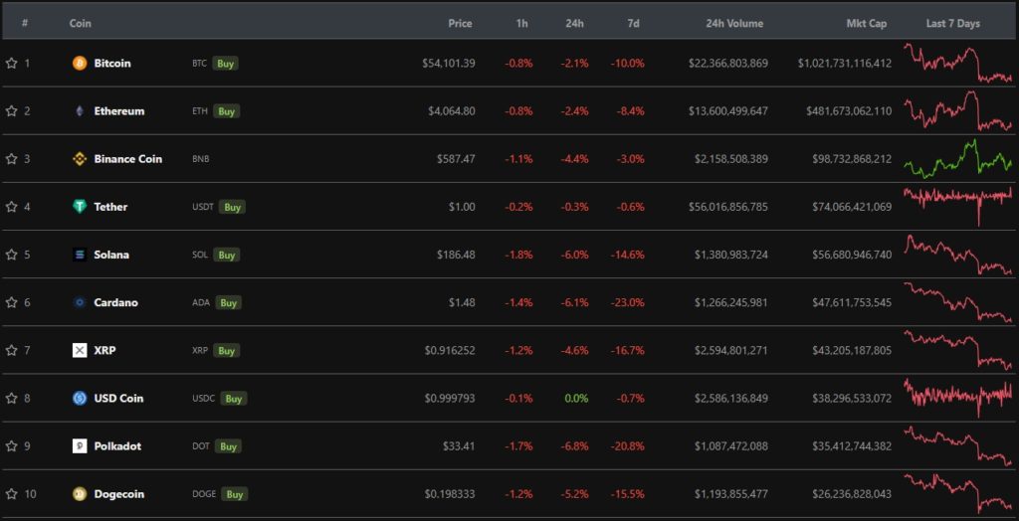The width and height of the screenshot is (1019, 521).
Task: Click the Tether logo icon
Action: (x=80, y=207)
